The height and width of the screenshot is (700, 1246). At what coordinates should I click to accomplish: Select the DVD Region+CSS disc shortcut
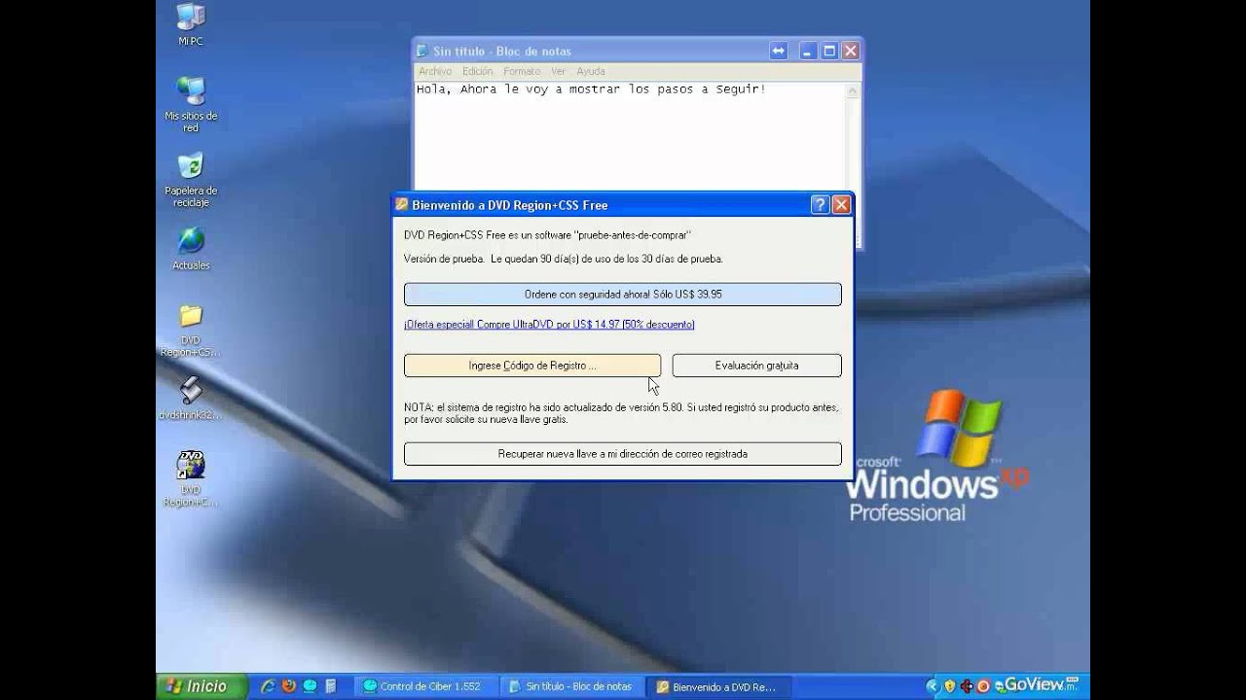click(191, 478)
